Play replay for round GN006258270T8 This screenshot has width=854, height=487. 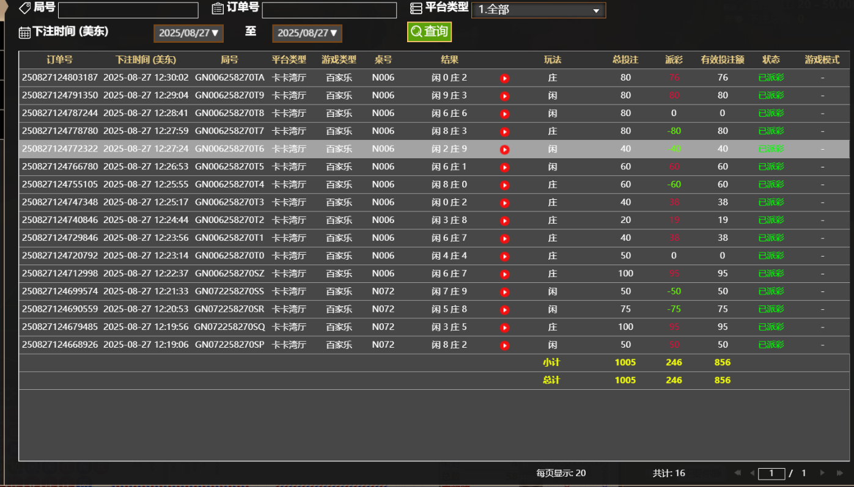point(504,114)
